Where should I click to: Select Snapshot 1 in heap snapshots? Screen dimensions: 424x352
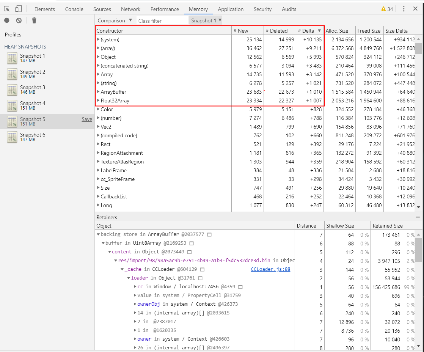[x=47, y=58]
